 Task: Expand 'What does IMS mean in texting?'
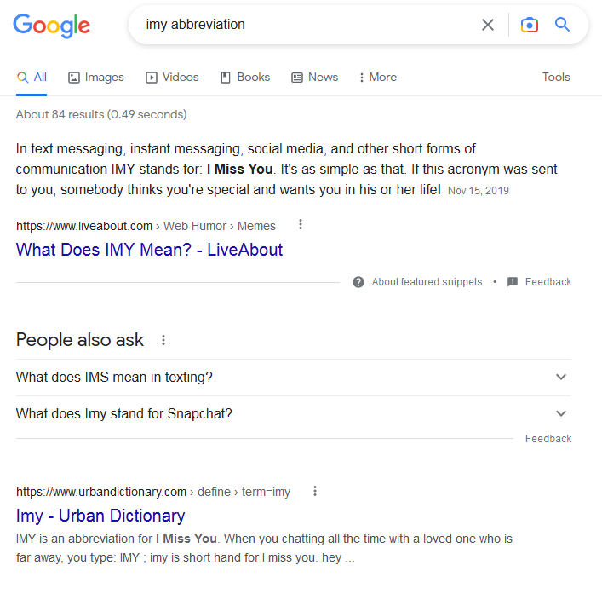tap(294, 378)
